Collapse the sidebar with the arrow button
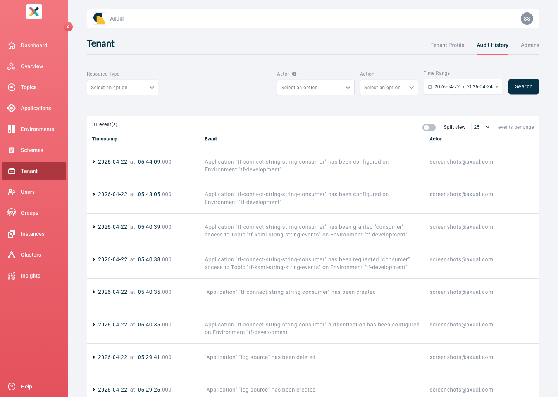The image size is (558, 397). click(68, 27)
